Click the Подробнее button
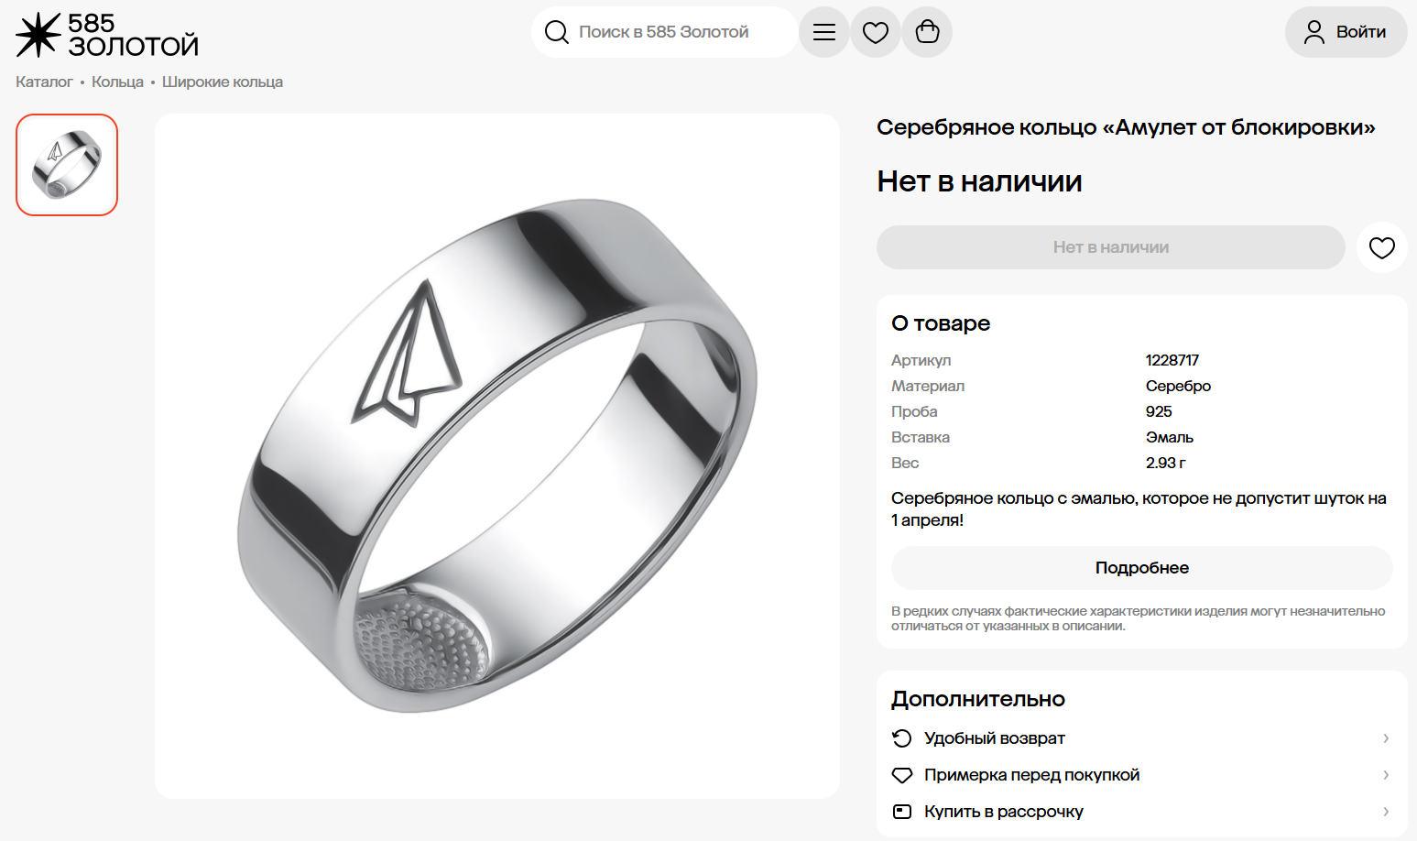1417x841 pixels. coord(1140,568)
